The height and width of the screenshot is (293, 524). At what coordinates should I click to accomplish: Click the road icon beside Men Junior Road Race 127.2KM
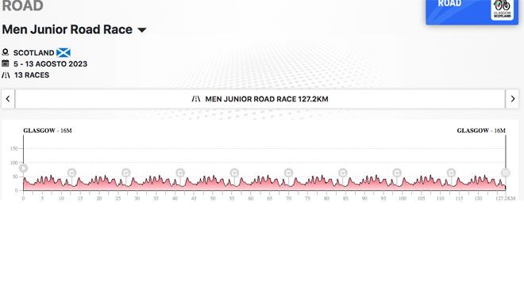[x=196, y=99]
